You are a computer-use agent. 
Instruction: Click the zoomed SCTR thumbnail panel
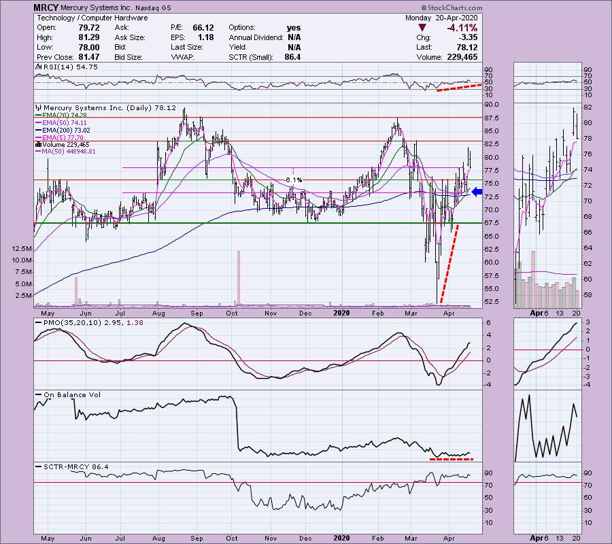point(547,498)
